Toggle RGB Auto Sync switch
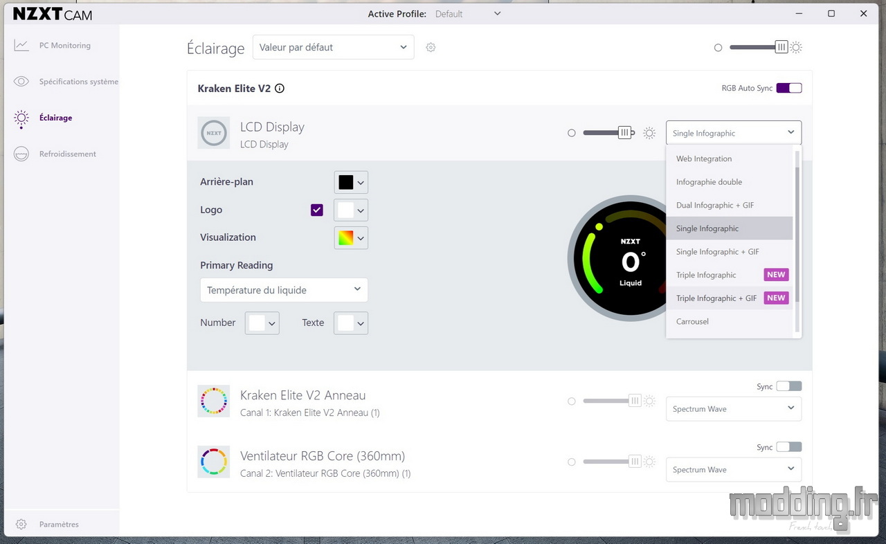The image size is (886, 544). click(789, 88)
